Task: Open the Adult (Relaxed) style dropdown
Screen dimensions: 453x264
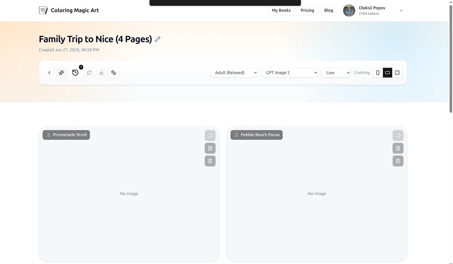Action: pos(234,73)
